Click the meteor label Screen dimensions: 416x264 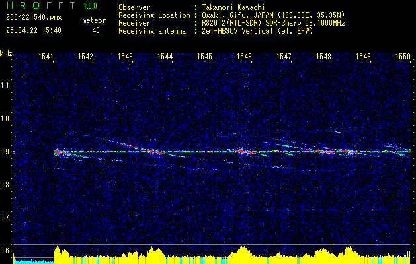tap(94, 20)
